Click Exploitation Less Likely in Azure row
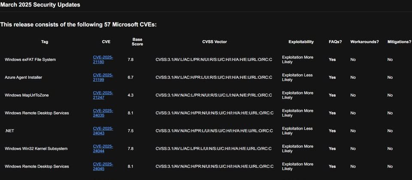Screen dimensions: 412x180 [297, 78]
